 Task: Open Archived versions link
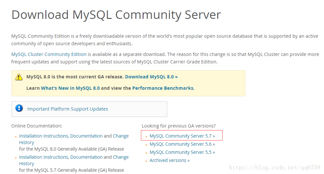[x=169, y=160]
